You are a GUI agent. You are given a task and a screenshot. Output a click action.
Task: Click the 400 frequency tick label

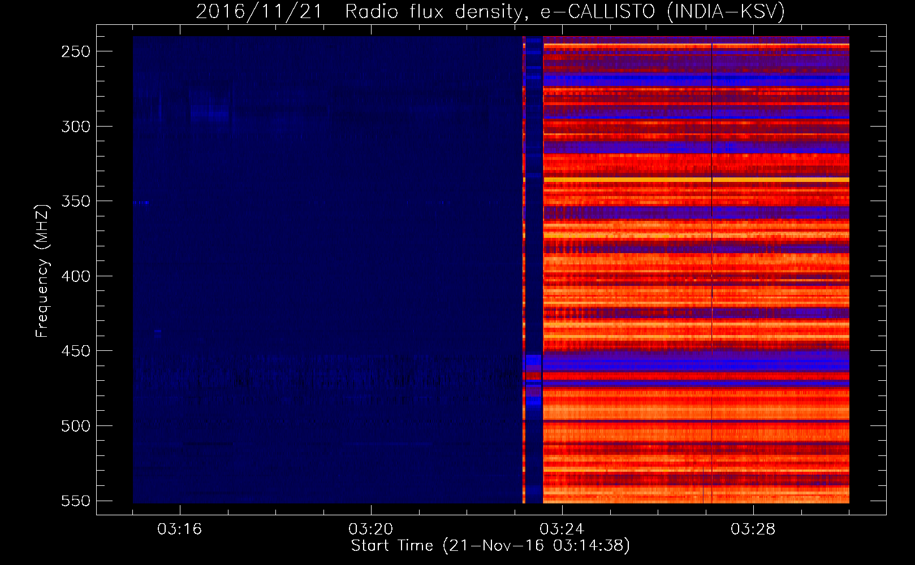[x=76, y=276]
